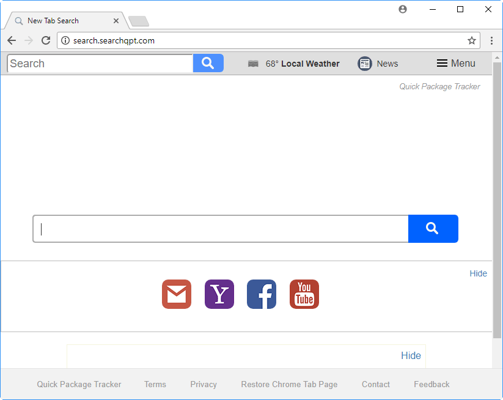
Task: Expand the hamburger Menu in toolbar
Action: (455, 63)
